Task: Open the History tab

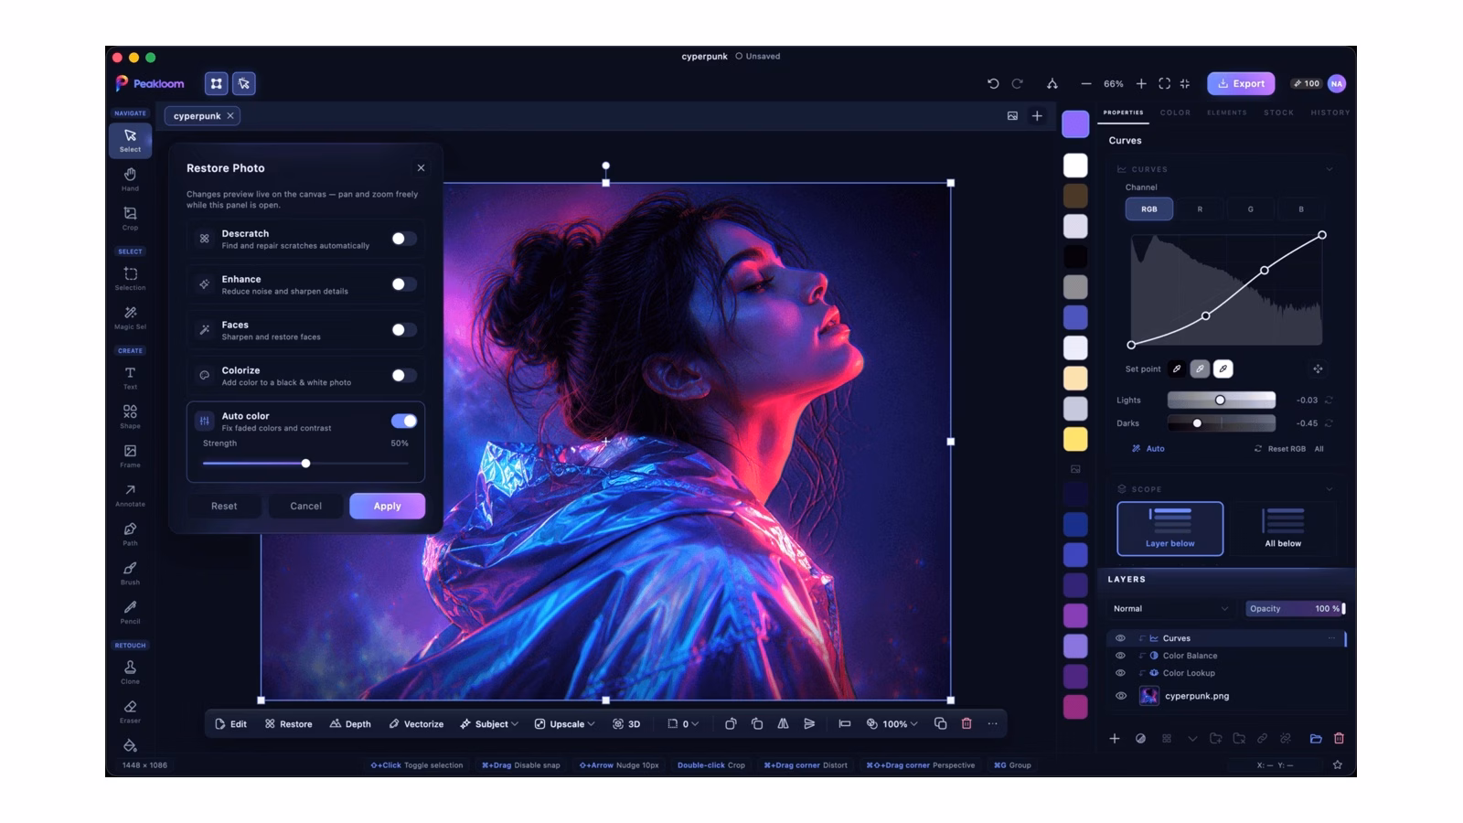Action: pyautogui.click(x=1330, y=112)
